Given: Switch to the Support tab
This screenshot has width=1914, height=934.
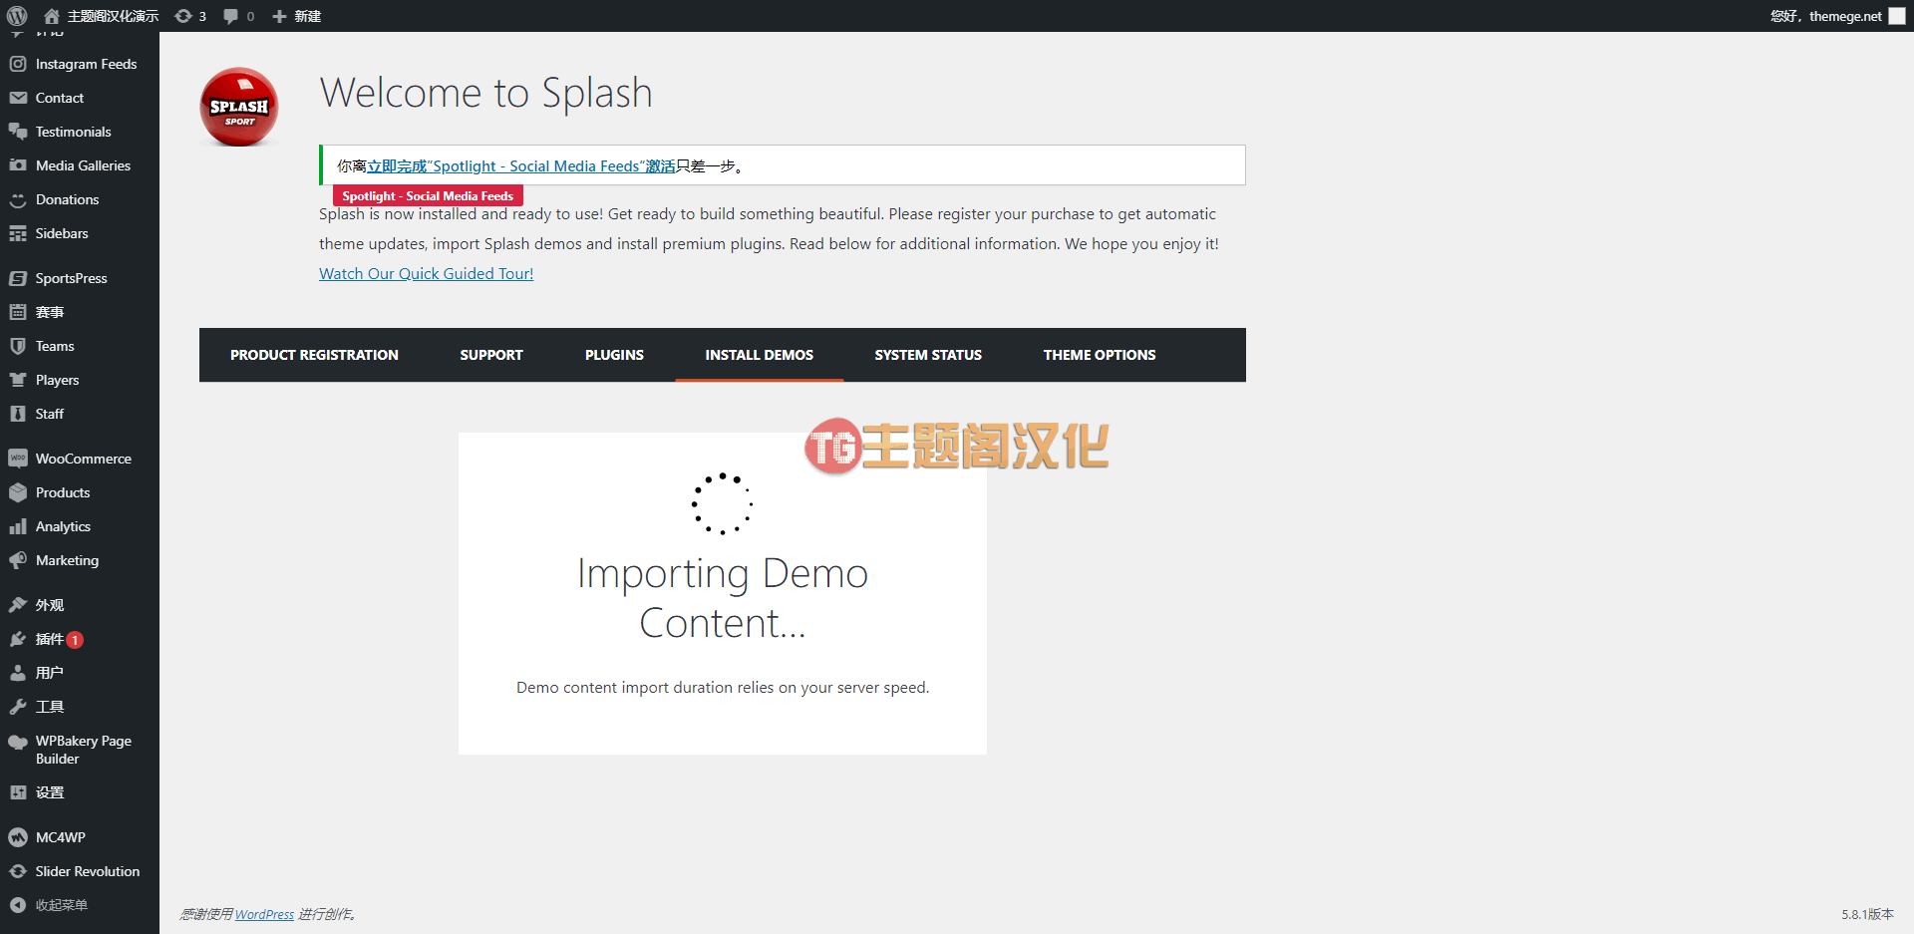Looking at the screenshot, I should (491, 355).
